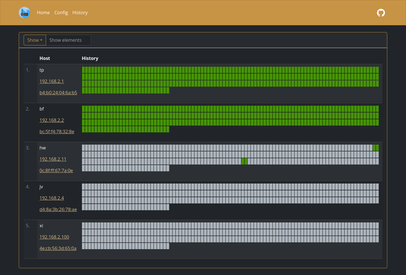Viewport: 406px width, 275px height.
Task: Open the project's GitHub page
Action: tap(381, 13)
